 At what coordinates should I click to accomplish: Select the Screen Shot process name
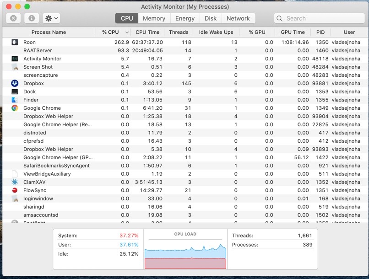pos(38,67)
